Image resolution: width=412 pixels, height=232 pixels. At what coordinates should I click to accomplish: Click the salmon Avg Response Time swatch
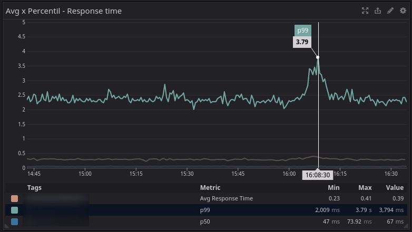tap(14, 199)
